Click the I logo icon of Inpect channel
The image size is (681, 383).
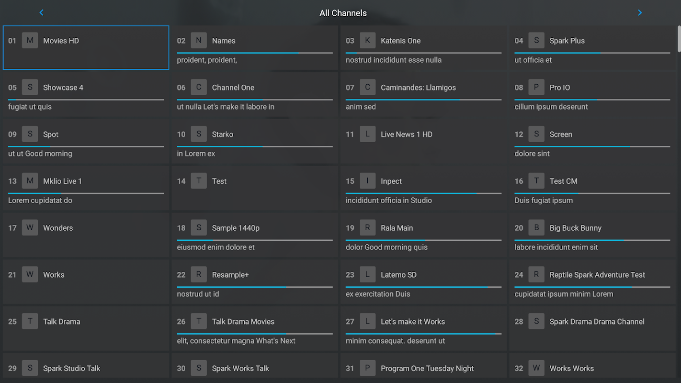pyautogui.click(x=367, y=181)
